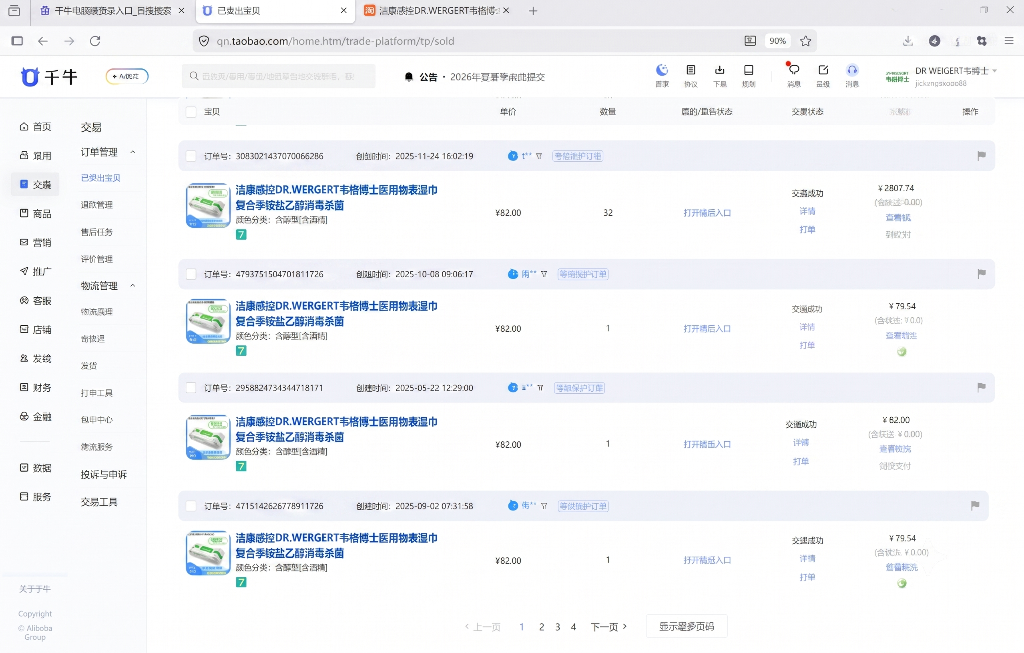Click the 90% zoom level indicator
Screen dimensions: 1024x653
pyautogui.click(x=777, y=41)
